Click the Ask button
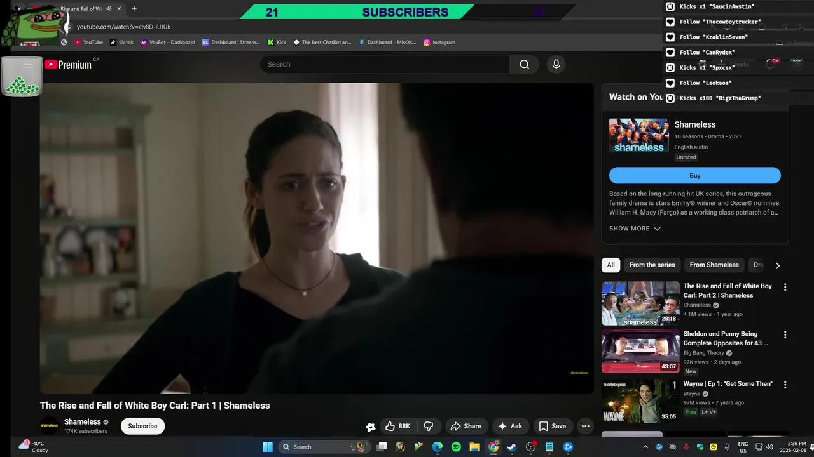Viewport: 814px width, 457px height. pyautogui.click(x=510, y=426)
